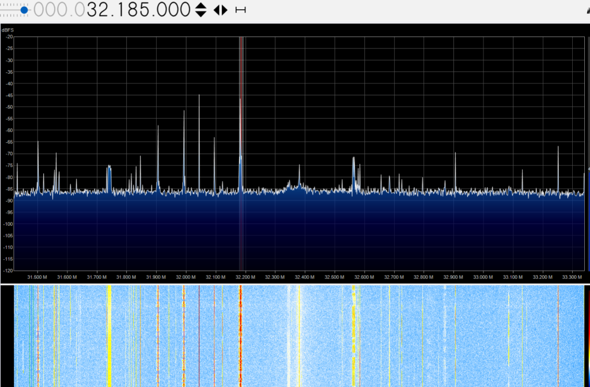Click the left-pointing tuning arrow
Viewport: 590px width, 387px height.
coord(217,10)
